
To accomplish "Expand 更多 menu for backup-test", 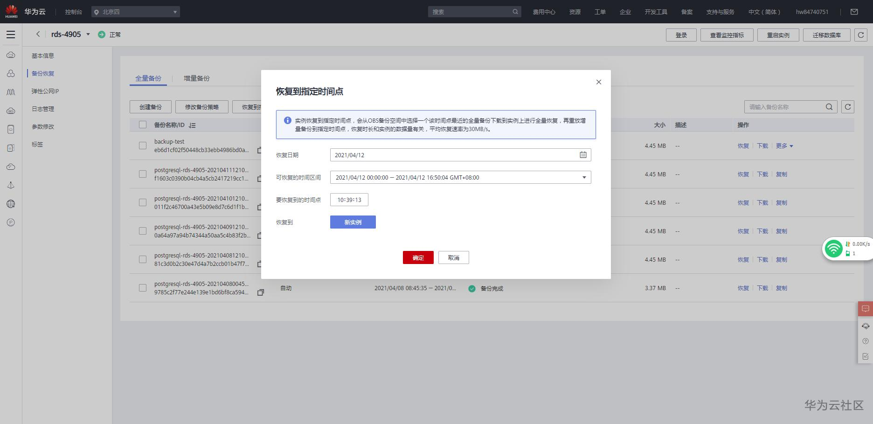I will click(784, 146).
